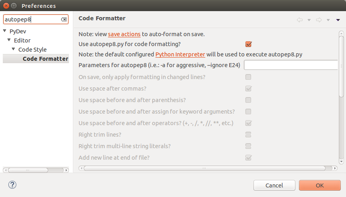Uncheck Use autopep8.py for code formatting
The width and height of the screenshot is (346, 197).
point(248,44)
